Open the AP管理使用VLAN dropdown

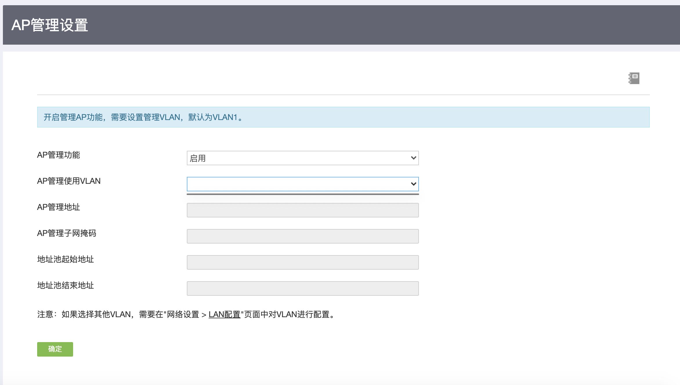(299, 184)
